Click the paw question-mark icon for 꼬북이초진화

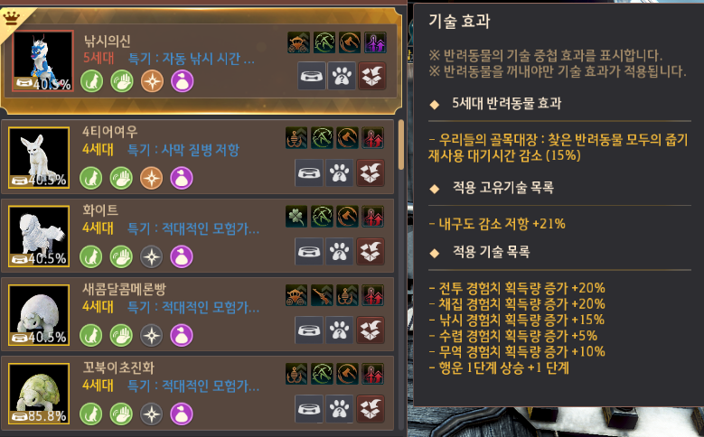pyautogui.click(x=339, y=409)
